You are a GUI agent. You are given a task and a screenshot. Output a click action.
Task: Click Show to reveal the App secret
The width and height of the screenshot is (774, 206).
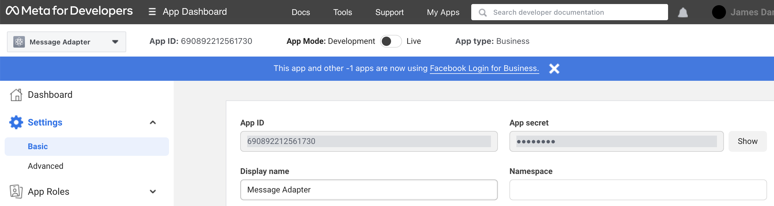[748, 141]
